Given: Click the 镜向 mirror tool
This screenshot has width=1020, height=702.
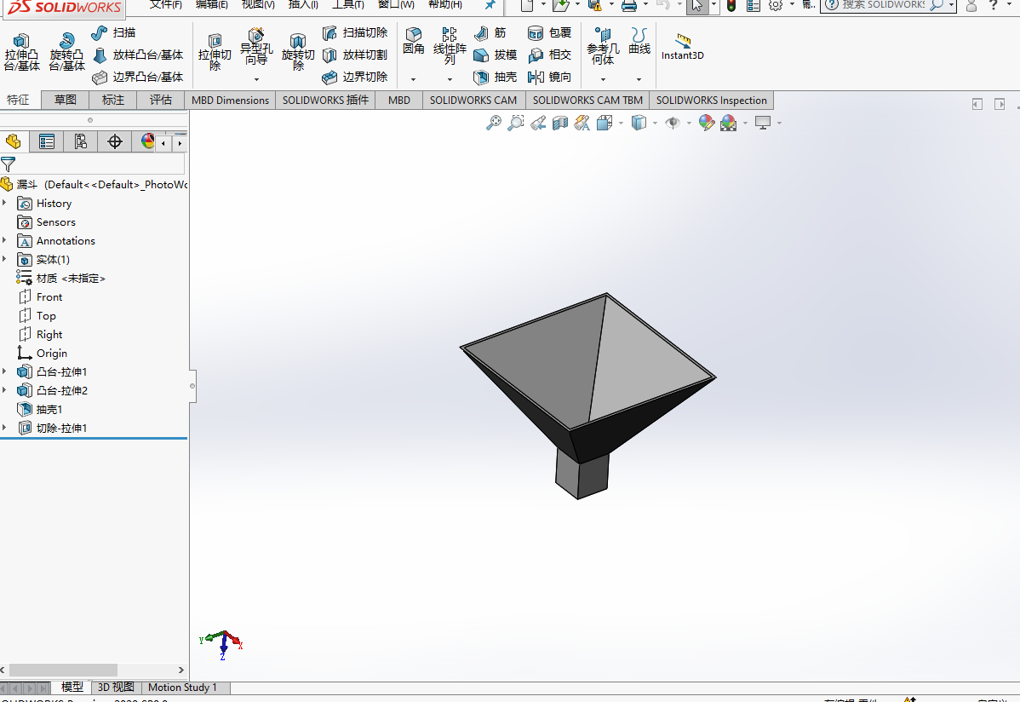Looking at the screenshot, I should point(550,77).
